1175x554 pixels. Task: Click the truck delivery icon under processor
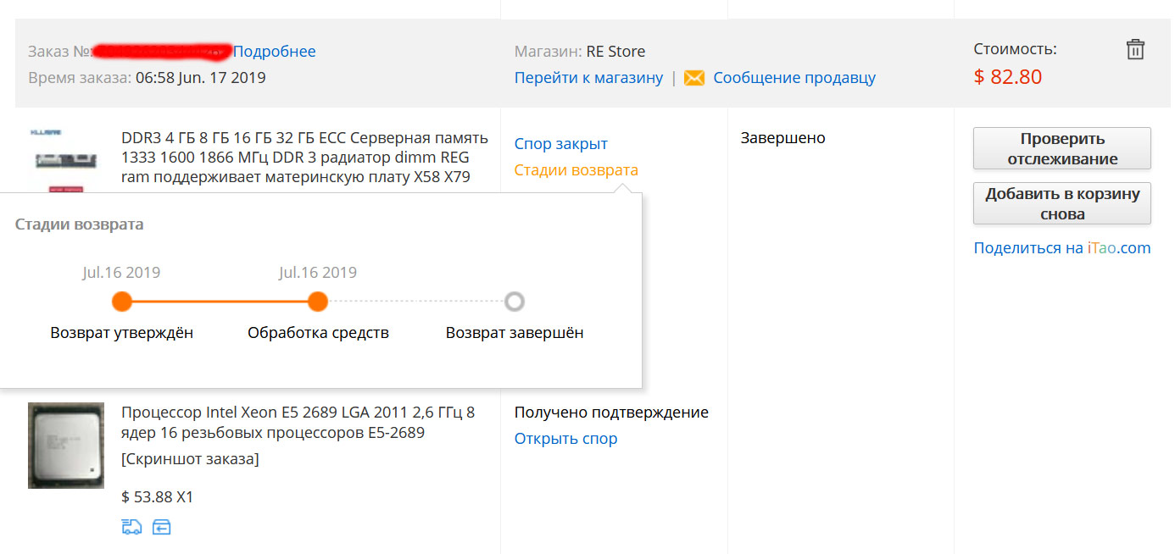tap(131, 527)
